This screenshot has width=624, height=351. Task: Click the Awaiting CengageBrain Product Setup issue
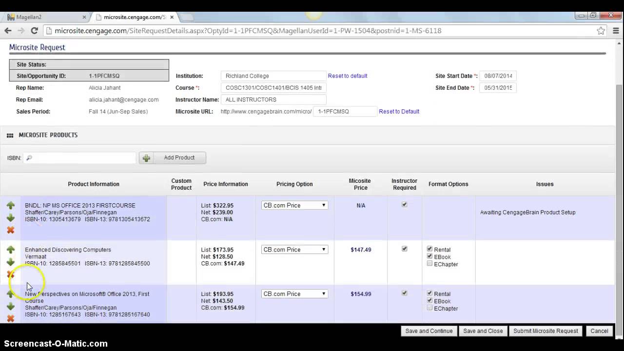527,213
